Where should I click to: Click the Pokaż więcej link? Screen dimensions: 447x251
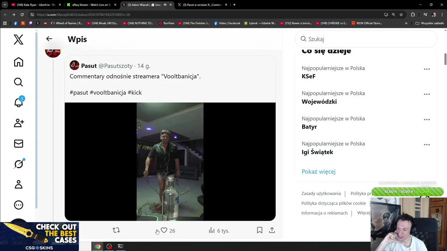(x=318, y=172)
